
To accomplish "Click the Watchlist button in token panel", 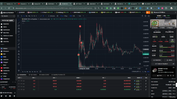I will pos(157,60).
